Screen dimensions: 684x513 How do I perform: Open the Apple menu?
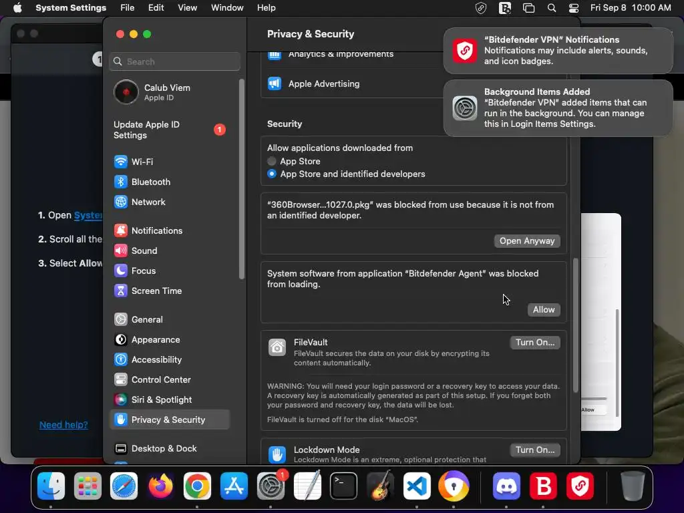(17, 8)
